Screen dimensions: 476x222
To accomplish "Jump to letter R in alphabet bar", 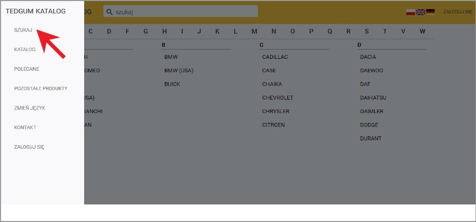I will coord(348,31).
